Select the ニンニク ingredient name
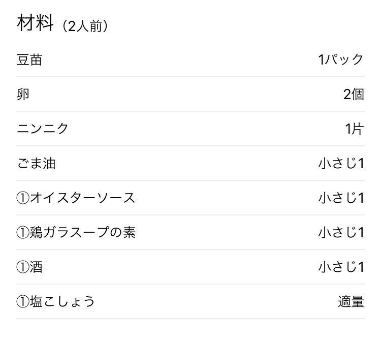Screen dimensions: 381x343 (43, 129)
